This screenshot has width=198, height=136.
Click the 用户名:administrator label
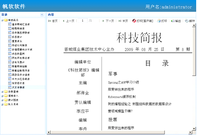coord(169,7)
